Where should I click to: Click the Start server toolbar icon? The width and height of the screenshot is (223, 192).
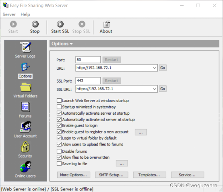coord(13,24)
